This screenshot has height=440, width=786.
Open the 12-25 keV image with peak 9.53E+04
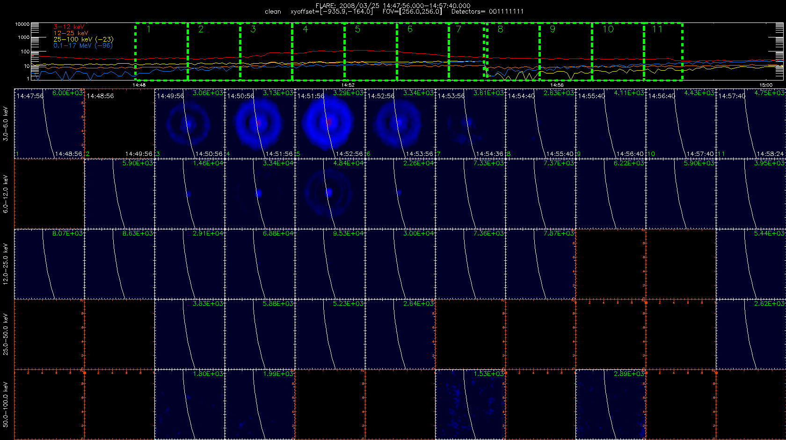tap(330, 264)
